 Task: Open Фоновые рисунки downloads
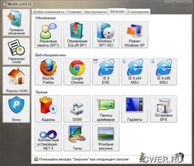106,138
